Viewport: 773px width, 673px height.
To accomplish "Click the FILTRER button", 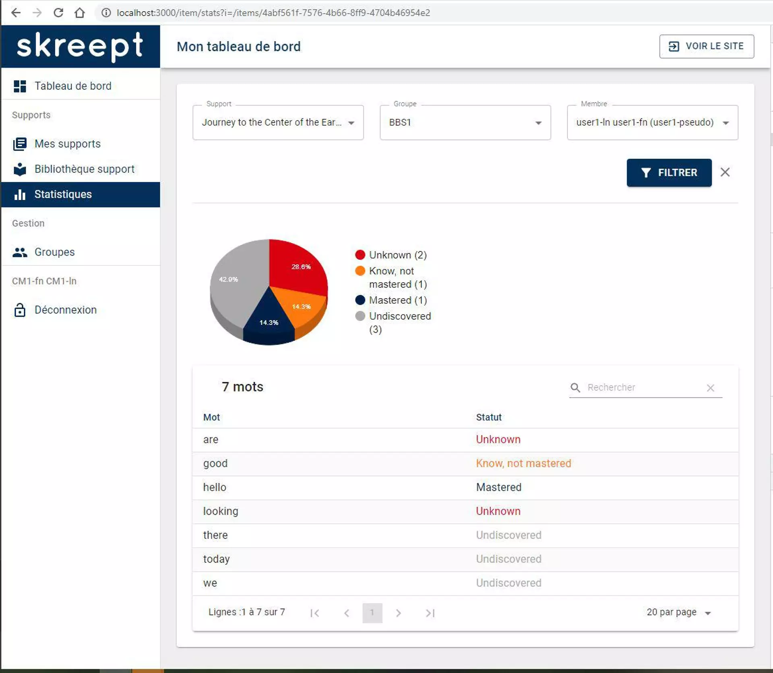I will point(669,172).
